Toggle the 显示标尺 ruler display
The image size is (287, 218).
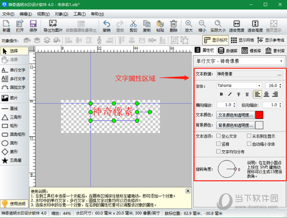tap(215, 40)
